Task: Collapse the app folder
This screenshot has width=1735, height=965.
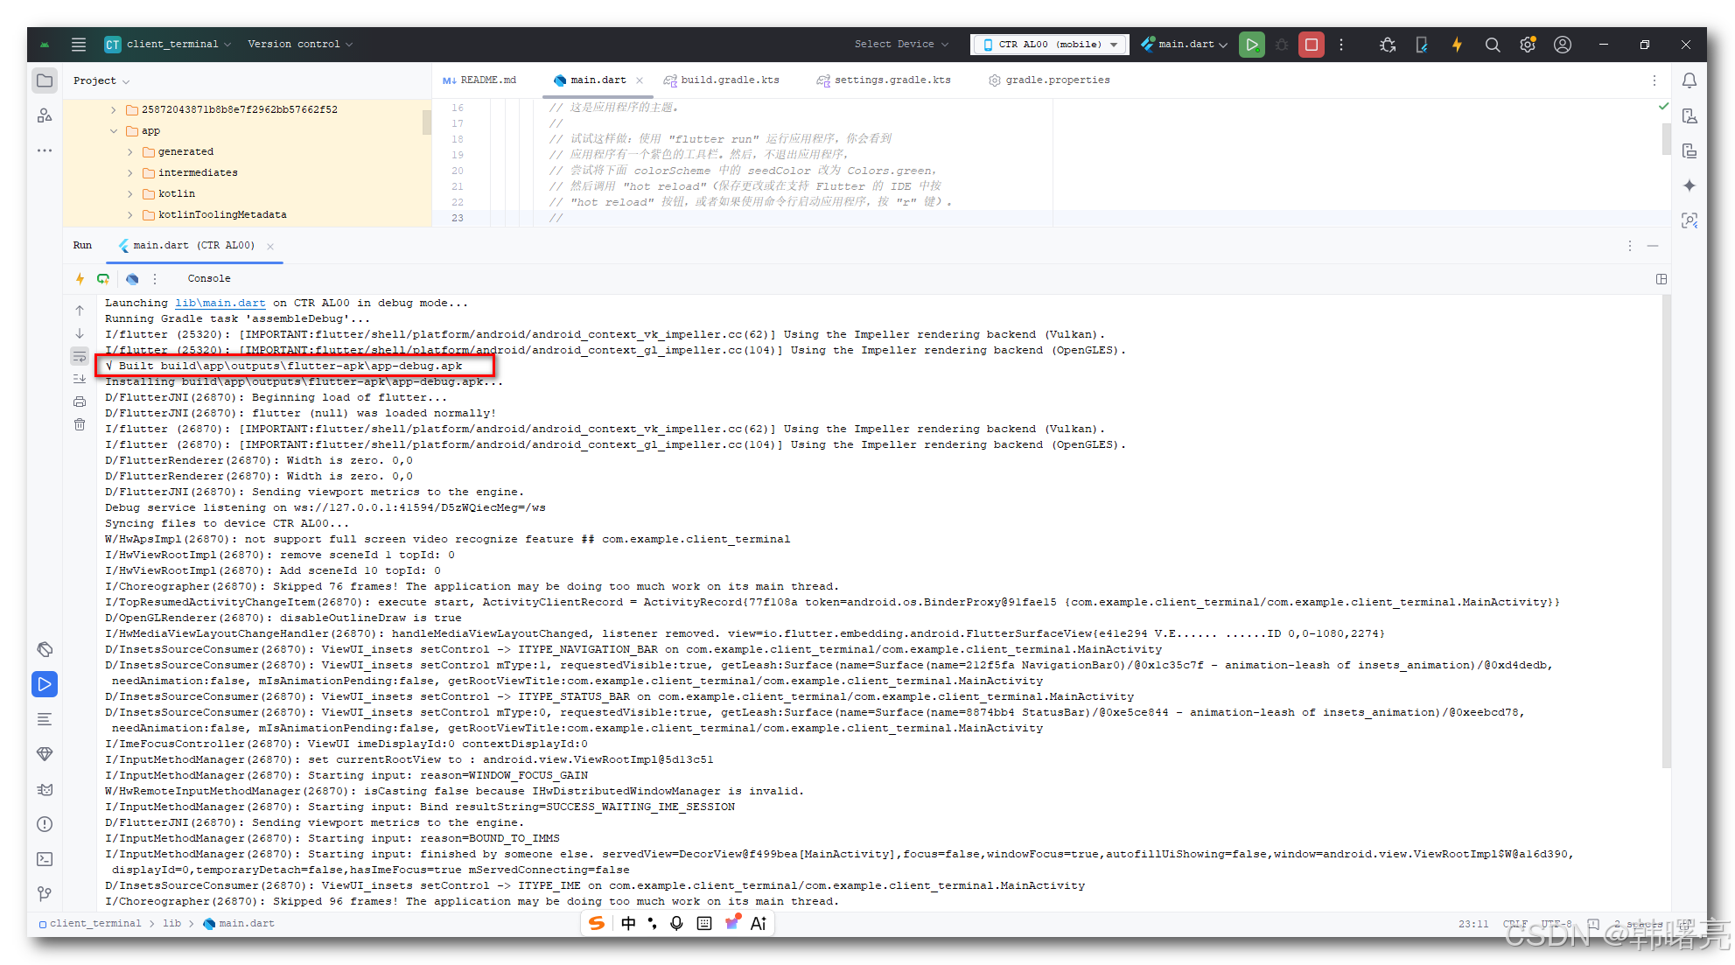Action: [114, 131]
